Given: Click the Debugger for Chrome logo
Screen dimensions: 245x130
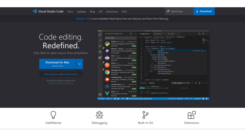Looking at the screenshot, I should pos(107,72).
